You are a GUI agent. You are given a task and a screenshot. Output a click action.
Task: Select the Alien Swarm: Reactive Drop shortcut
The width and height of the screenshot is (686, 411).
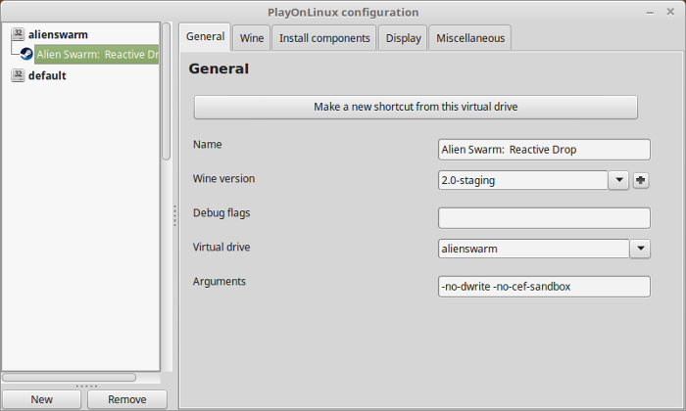pos(97,54)
